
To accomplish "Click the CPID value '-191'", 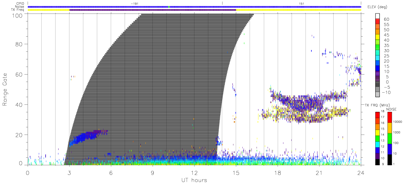I will click(134, 4).
